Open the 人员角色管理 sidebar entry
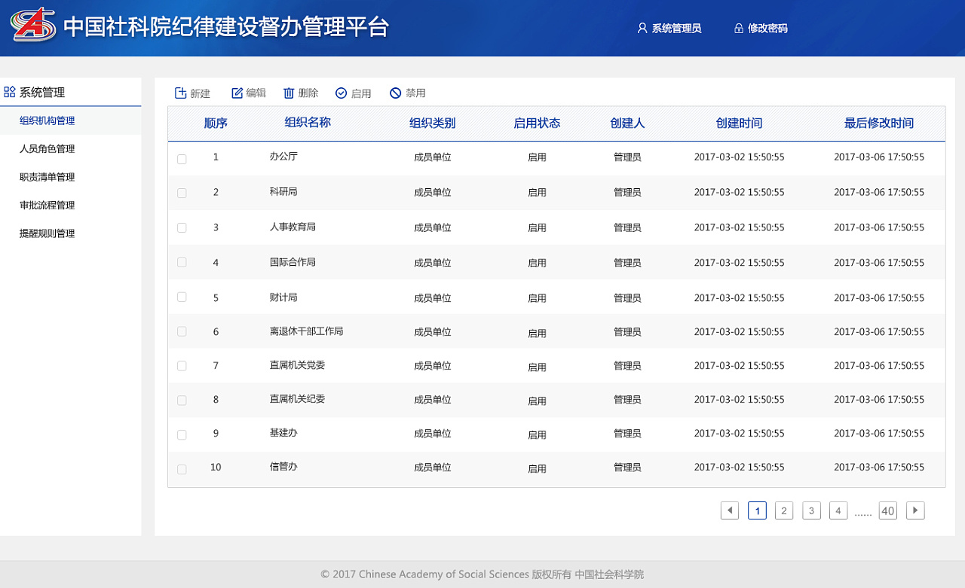The width and height of the screenshot is (965, 588). (x=47, y=148)
